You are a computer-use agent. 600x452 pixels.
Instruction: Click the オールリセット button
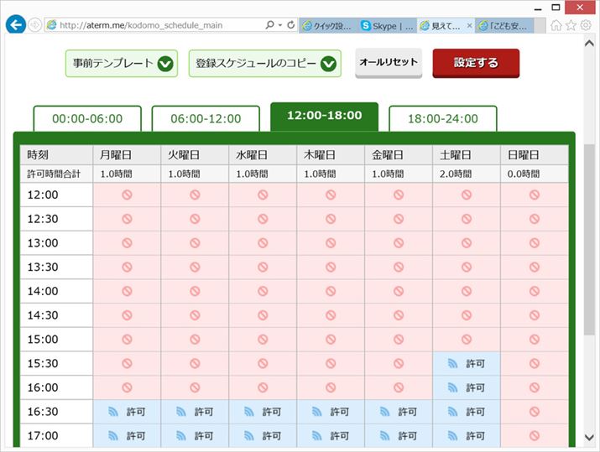(388, 63)
